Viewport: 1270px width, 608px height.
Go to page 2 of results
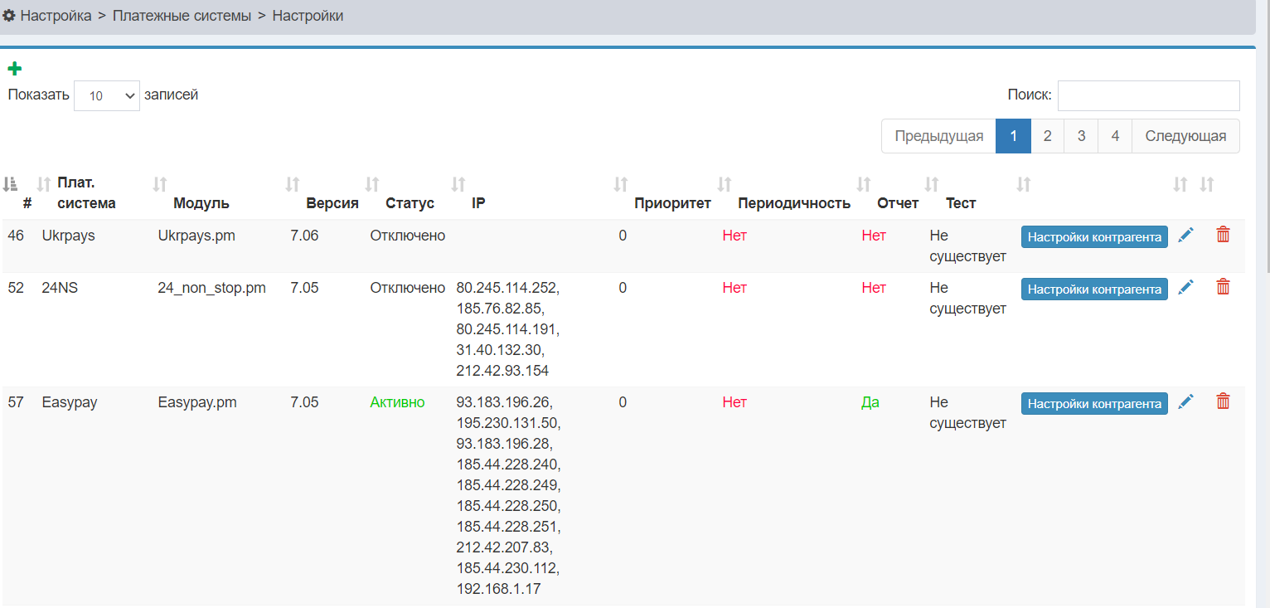tap(1047, 136)
